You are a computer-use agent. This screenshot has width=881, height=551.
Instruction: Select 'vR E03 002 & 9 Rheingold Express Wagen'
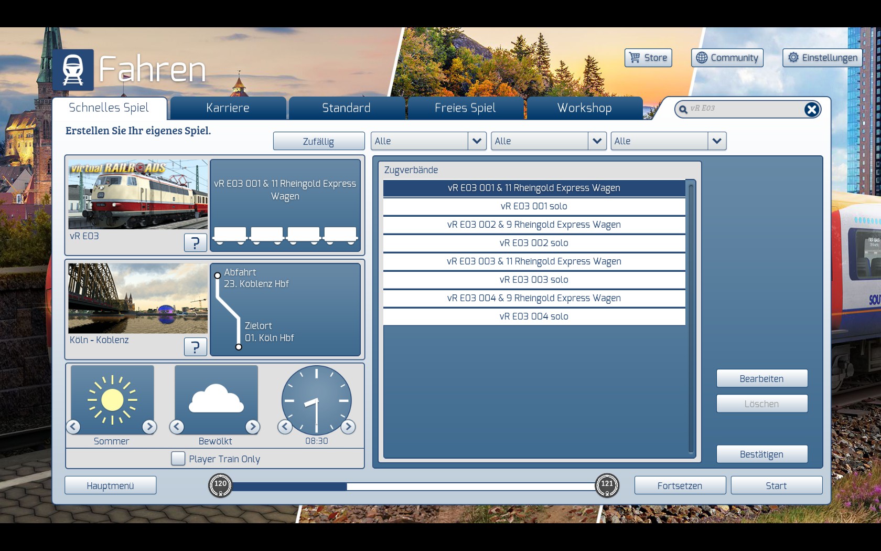click(x=534, y=225)
